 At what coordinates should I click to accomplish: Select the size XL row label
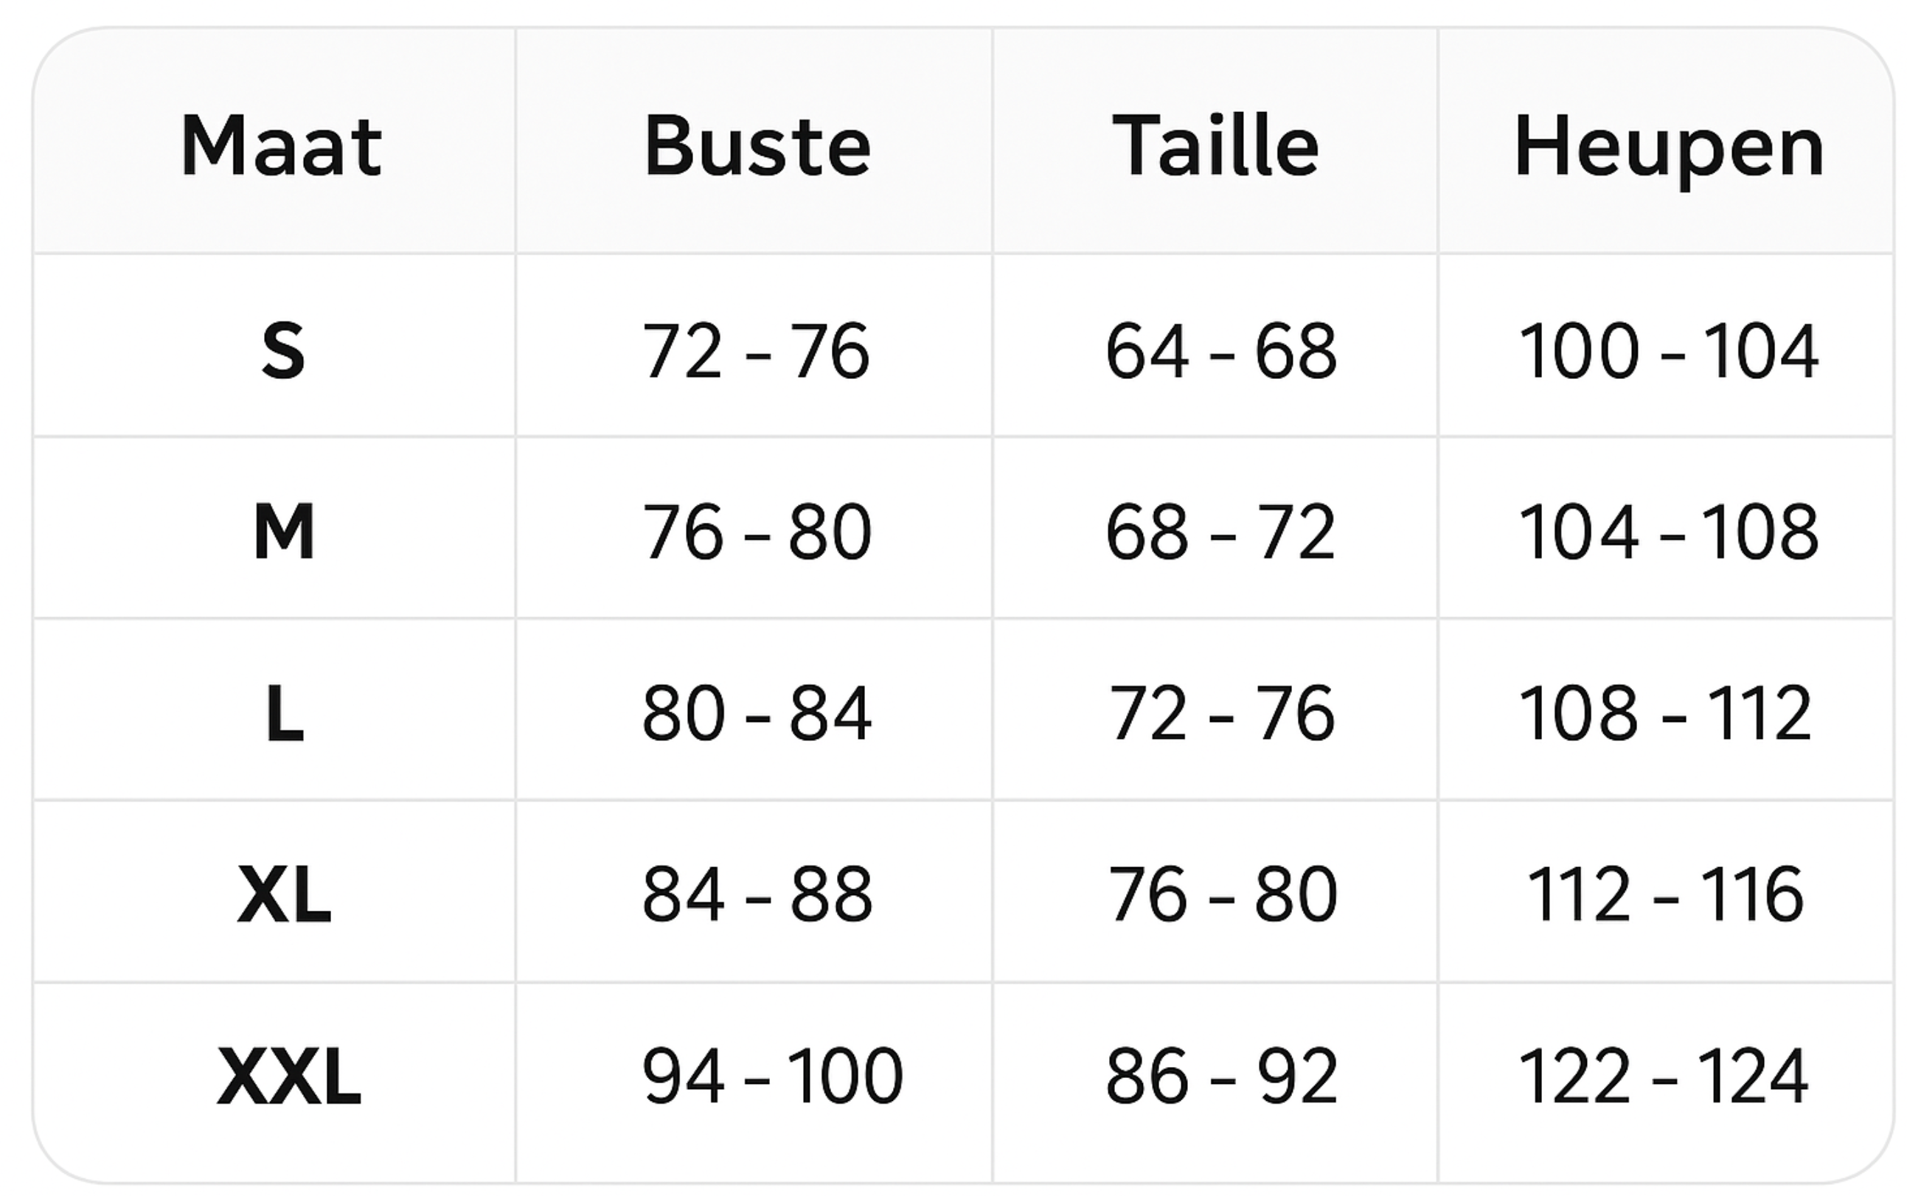(284, 894)
